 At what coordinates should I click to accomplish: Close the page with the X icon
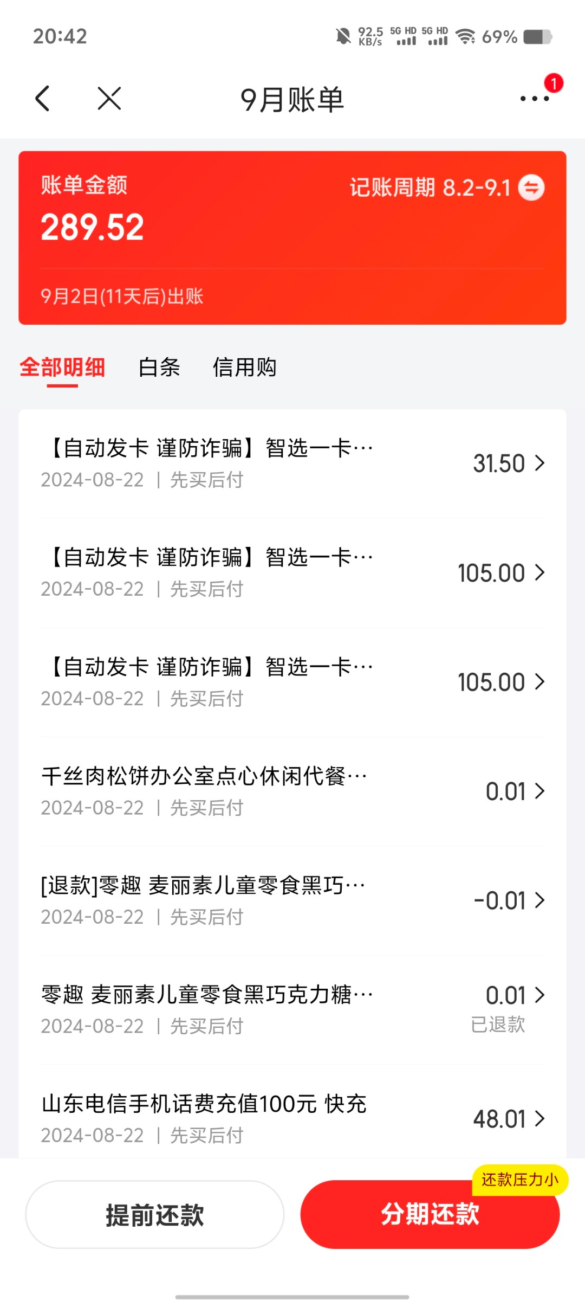coord(109,99)
